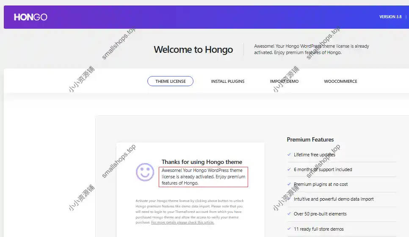The width and height of the screenshot is (409, 237).
Task: Open the 'For more details please check this article' link
Action: coord(182,223)
